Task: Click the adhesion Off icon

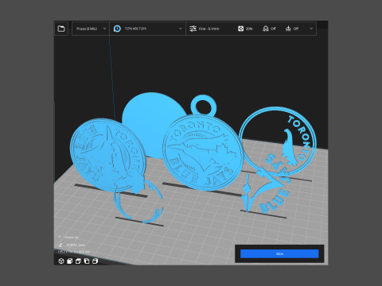Action: click(x=288, y=29)
